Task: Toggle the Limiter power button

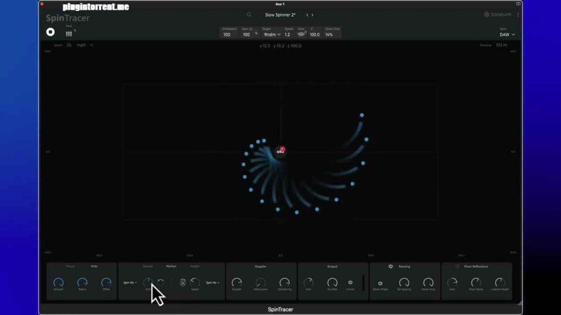Action: click(x=350, y=283)
